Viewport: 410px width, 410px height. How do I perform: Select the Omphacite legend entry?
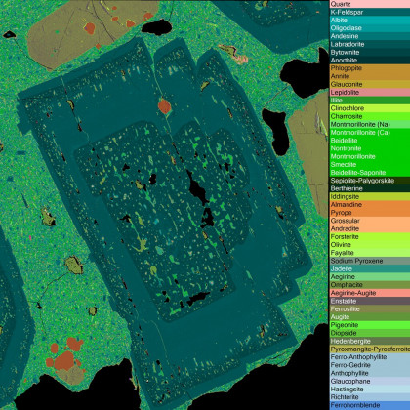click(370, 285)
